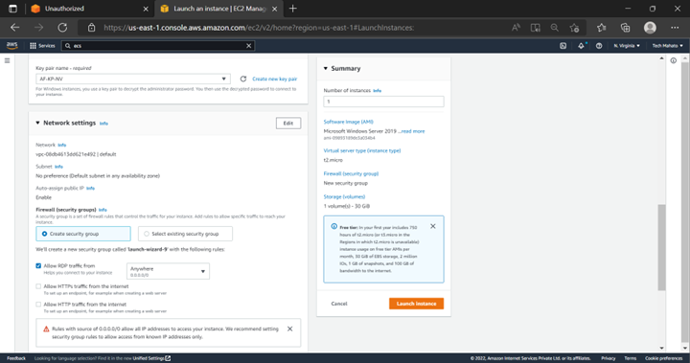This screenshot has height=363, width=690.
Task: Open the browser tab actions menu icon
Action: click(x=12, y=9)
